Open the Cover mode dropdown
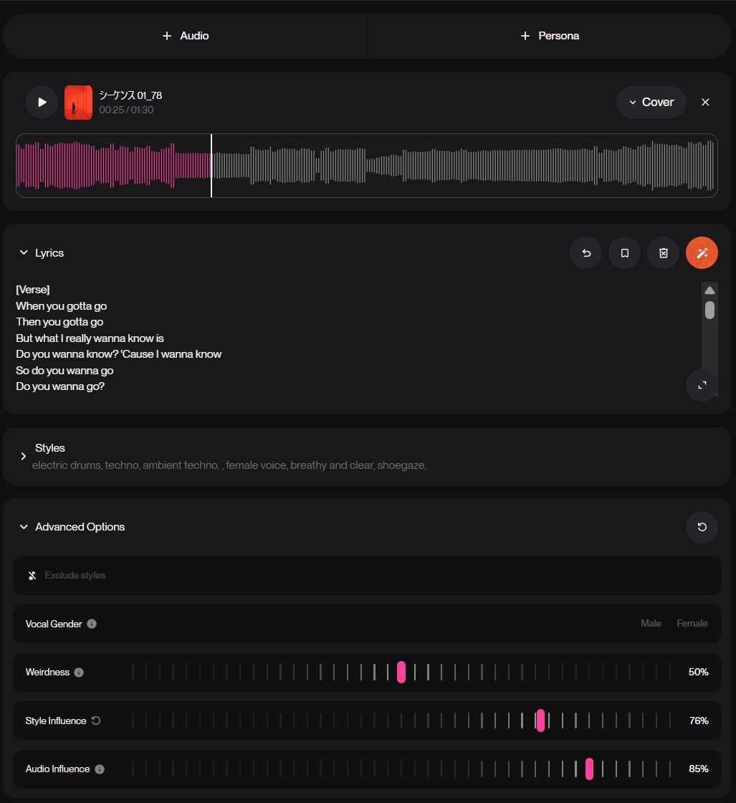 pos(651,102)
